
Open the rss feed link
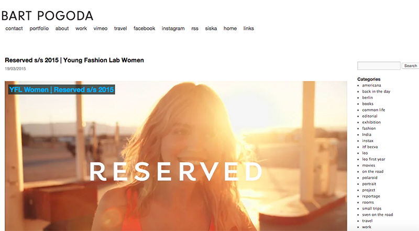point(195,28)
